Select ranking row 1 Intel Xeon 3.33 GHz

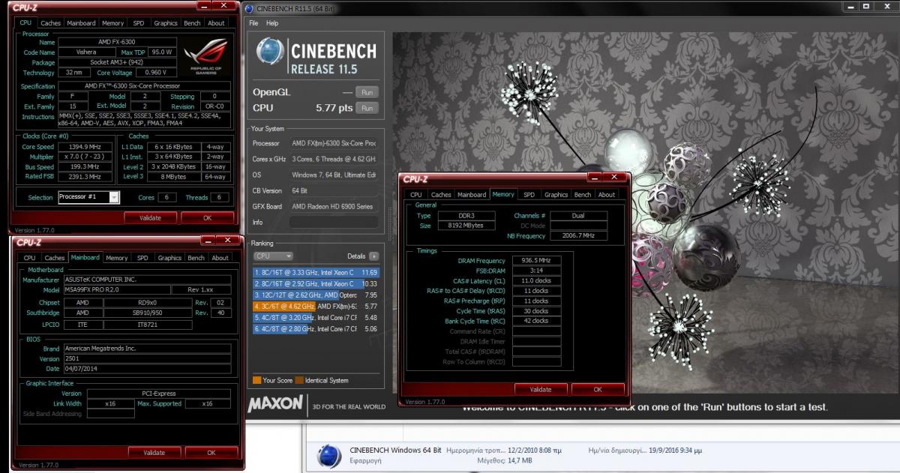316,272
